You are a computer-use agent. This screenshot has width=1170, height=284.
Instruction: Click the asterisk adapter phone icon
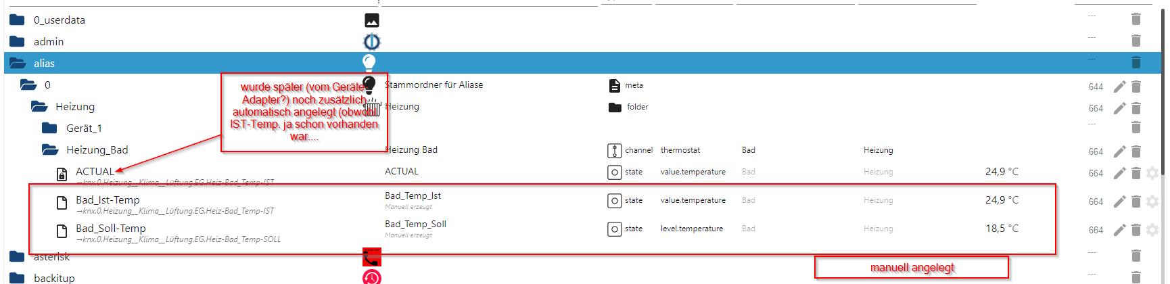372,257
